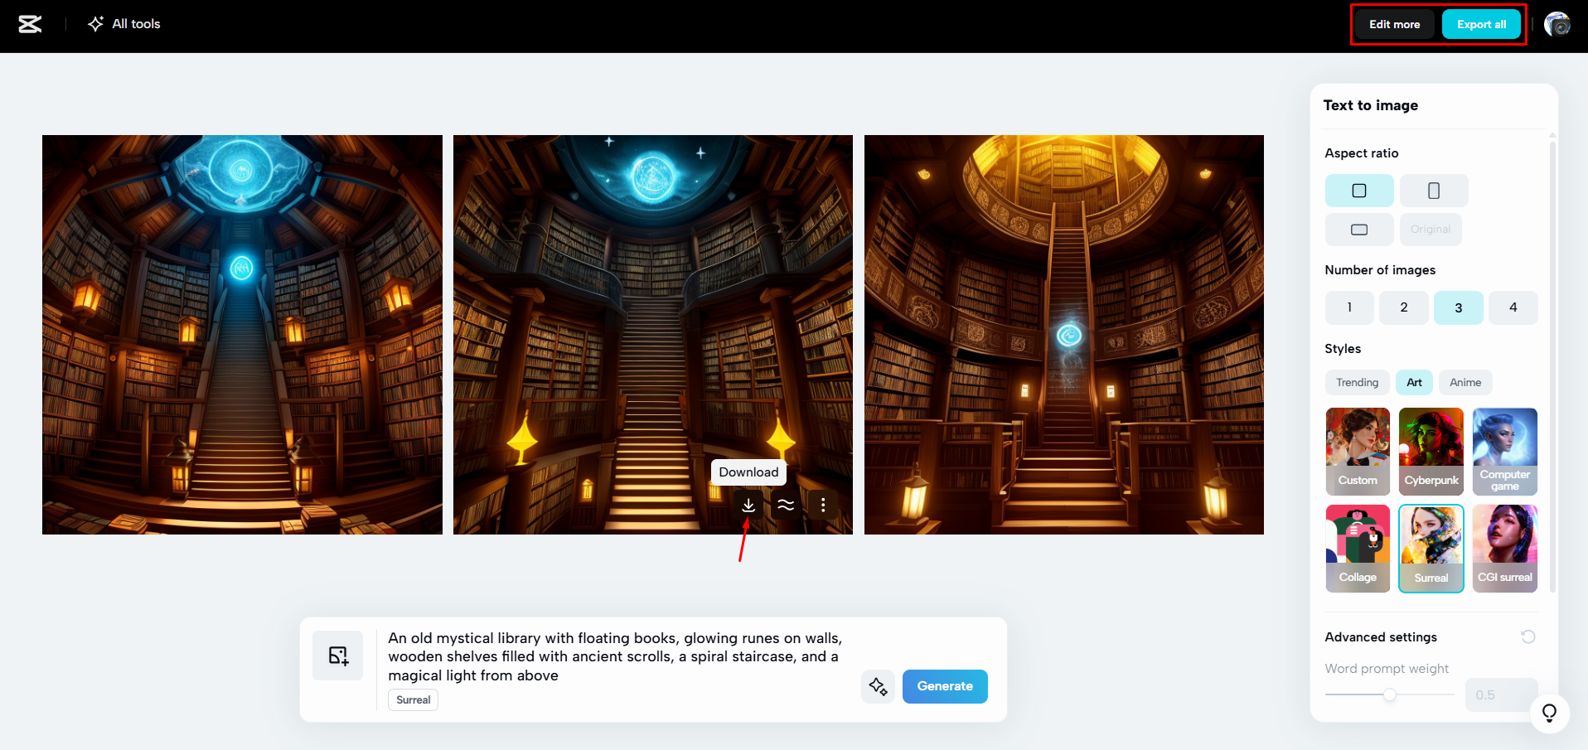The image size is (1588, 750).
Task: Set number of images to 4
Action: coord(1513,307)
